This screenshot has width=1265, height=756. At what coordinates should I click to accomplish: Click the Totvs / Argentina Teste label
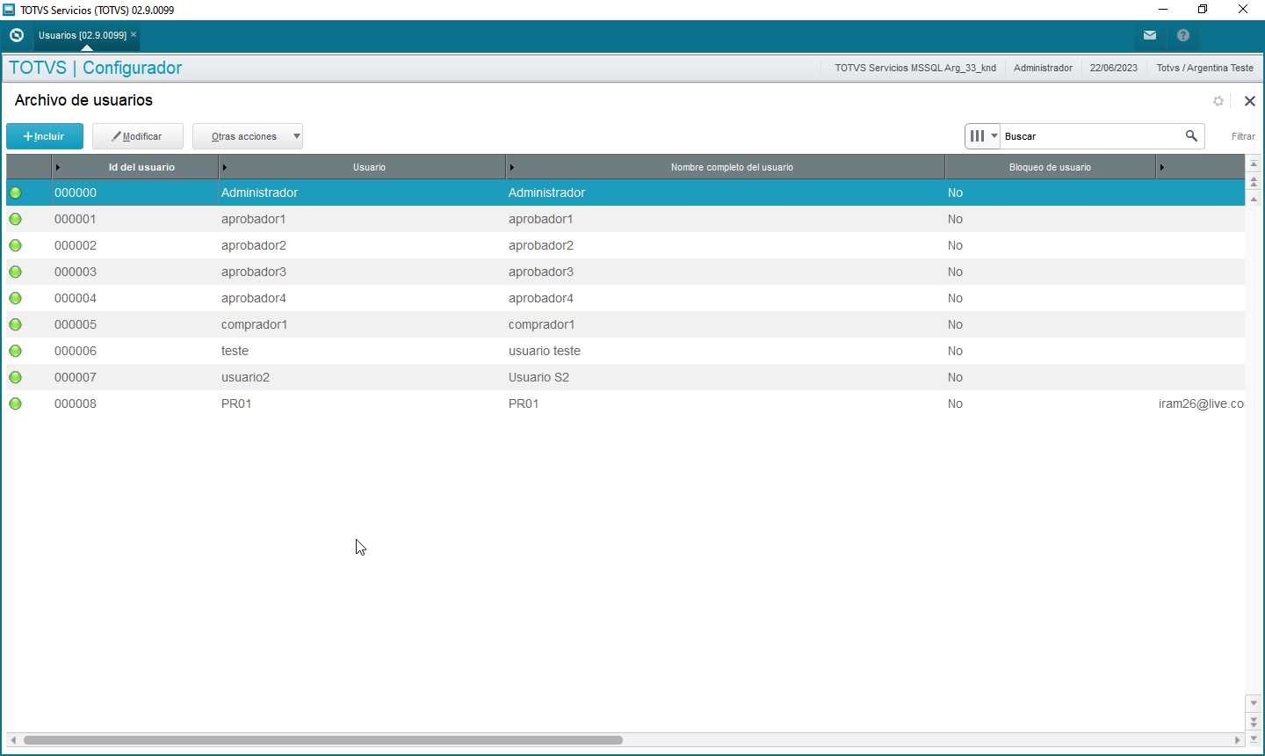pos(1204,68)
